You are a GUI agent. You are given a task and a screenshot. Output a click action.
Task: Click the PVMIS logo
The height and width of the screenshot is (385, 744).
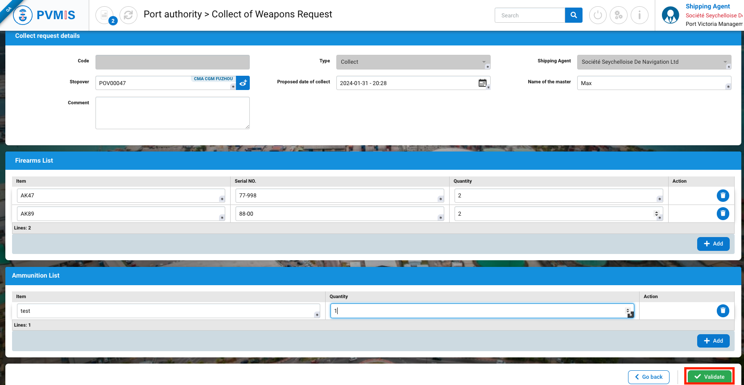point(45,15)
